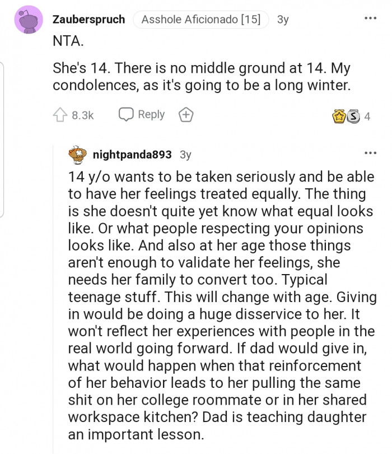Give an award using the plus badge icon
This screenshot has width=392, height=454.
[x=186, y=115]
